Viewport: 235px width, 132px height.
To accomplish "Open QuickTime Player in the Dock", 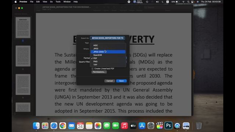I will [177, 126].
